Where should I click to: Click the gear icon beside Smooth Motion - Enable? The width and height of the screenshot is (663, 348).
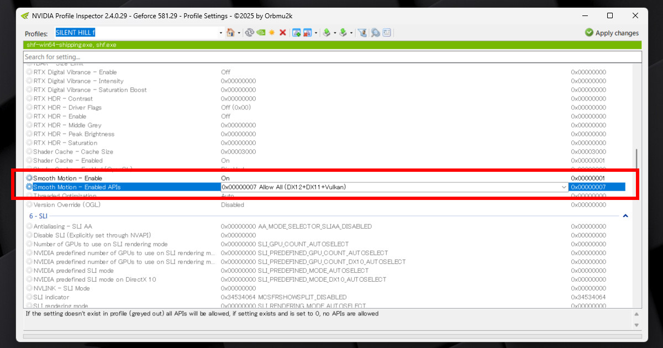[29, 178]
